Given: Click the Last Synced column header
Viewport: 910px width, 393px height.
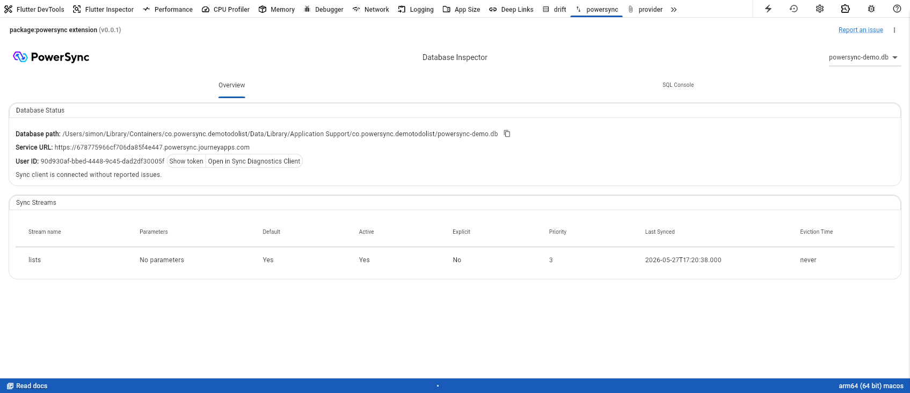Looking at the screenshot, I should (660, 232).
